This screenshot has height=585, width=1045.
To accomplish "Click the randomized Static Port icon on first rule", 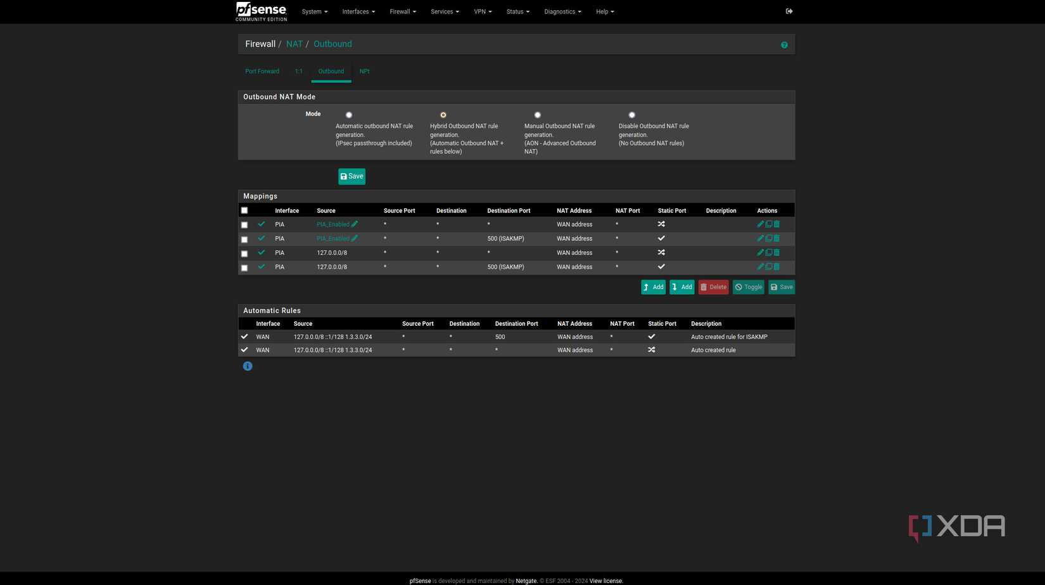I will click(661, 224).
